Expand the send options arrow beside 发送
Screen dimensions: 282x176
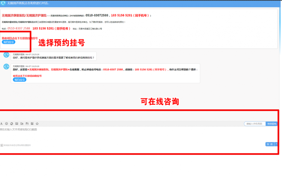pyautogui.click(x=276, y=144)
